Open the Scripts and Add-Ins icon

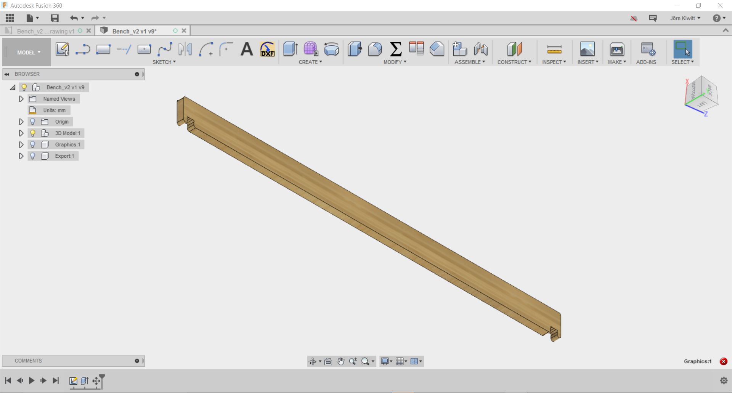648,49
